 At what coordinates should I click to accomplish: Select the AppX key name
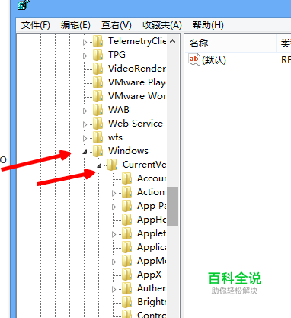[149, 275]
